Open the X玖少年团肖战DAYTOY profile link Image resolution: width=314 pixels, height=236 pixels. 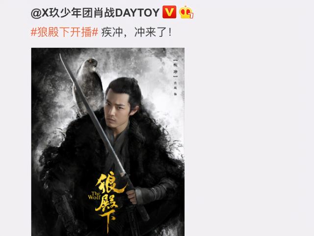pyautogui.click(x=95, y=13)
